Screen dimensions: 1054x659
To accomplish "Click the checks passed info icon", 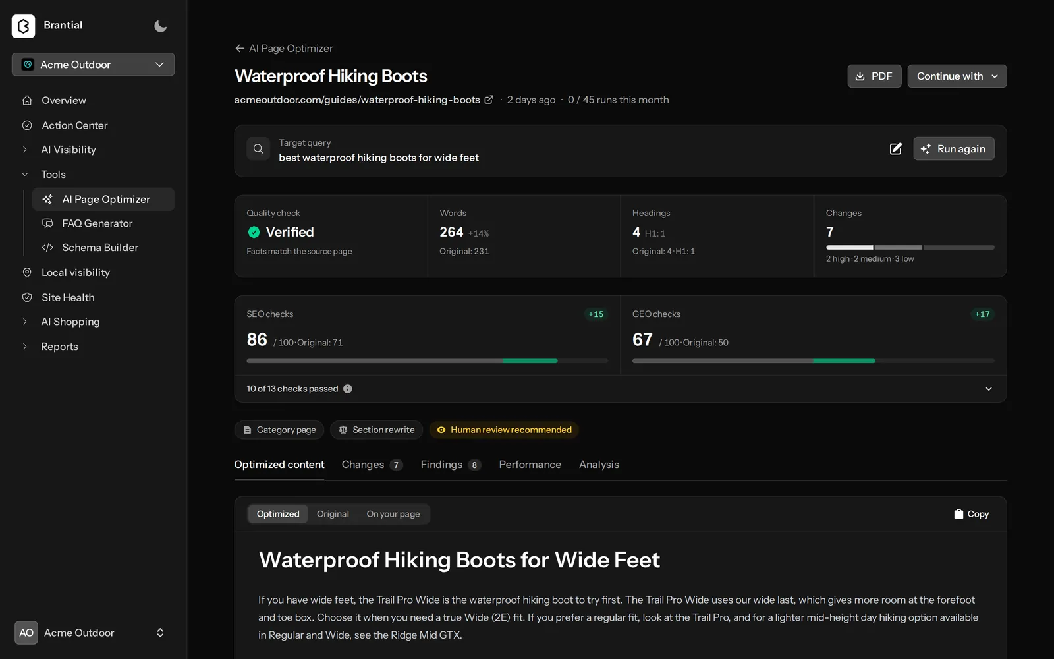I will [348, 389].
